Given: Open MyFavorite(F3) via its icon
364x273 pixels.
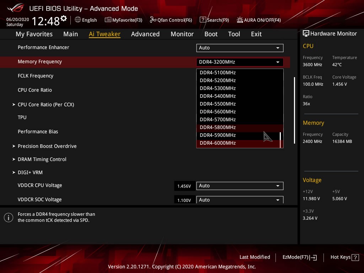Looking at the screenshot, I should (108, 20).
